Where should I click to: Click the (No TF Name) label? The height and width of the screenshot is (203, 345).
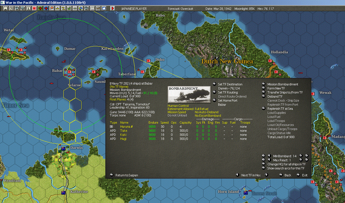[119, 87]
